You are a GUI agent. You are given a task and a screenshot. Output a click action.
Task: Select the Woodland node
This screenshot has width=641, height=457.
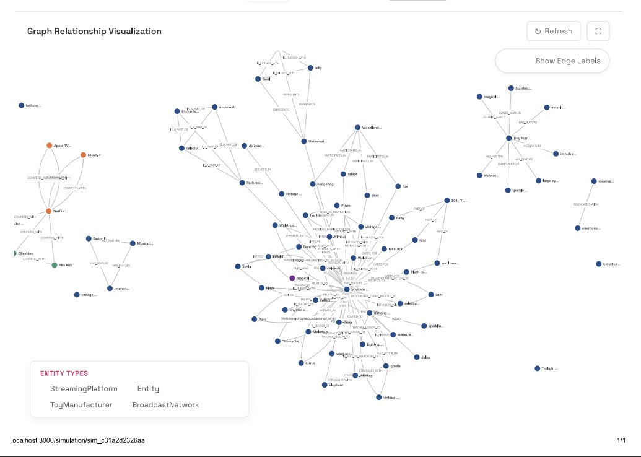click(x=358, y=128)
